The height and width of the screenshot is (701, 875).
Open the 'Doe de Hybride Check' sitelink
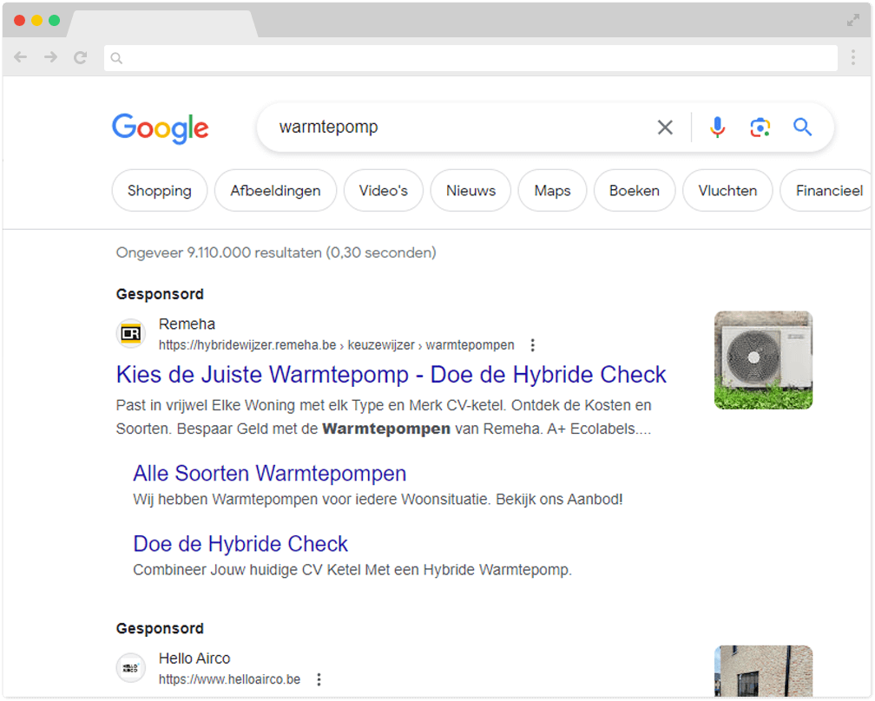coord(240,544)
